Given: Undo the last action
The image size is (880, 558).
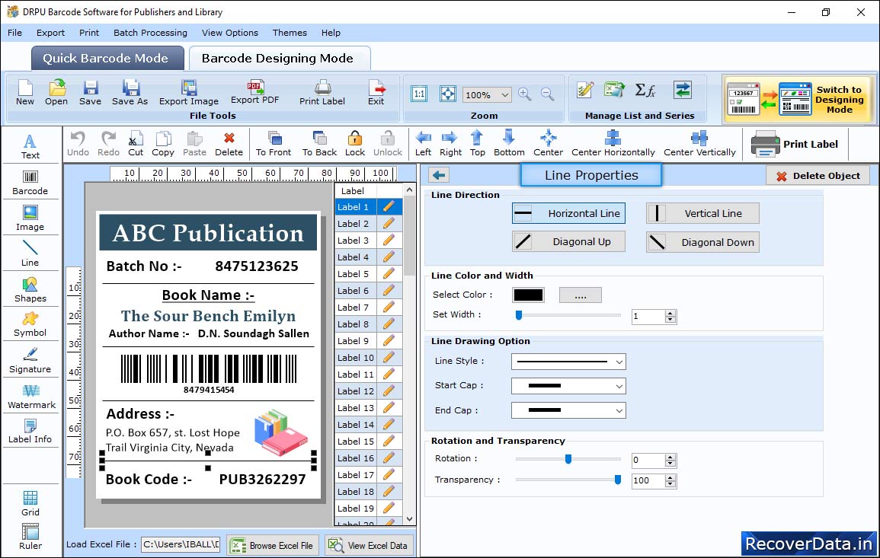Looking at the screenshot, I should pos(78,144).
